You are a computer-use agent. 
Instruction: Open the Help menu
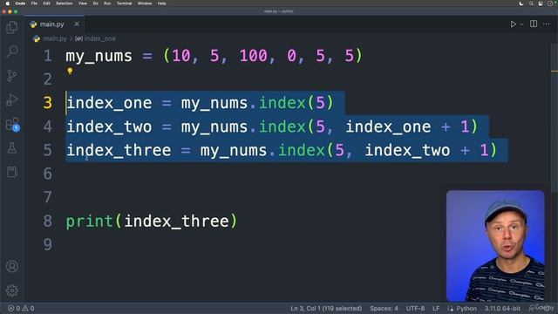[x=161, y=3]
